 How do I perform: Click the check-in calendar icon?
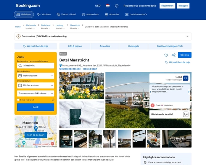[x=20, y=76]
